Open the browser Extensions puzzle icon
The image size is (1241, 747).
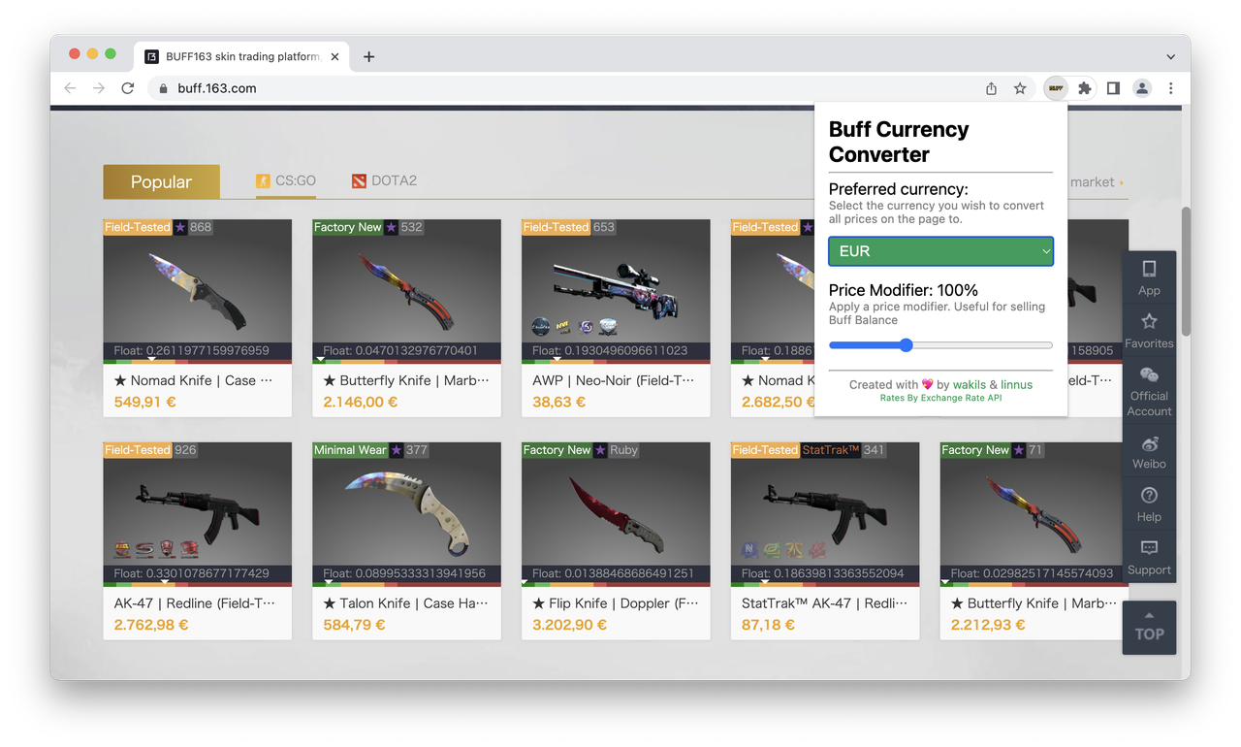(1084, 87)
